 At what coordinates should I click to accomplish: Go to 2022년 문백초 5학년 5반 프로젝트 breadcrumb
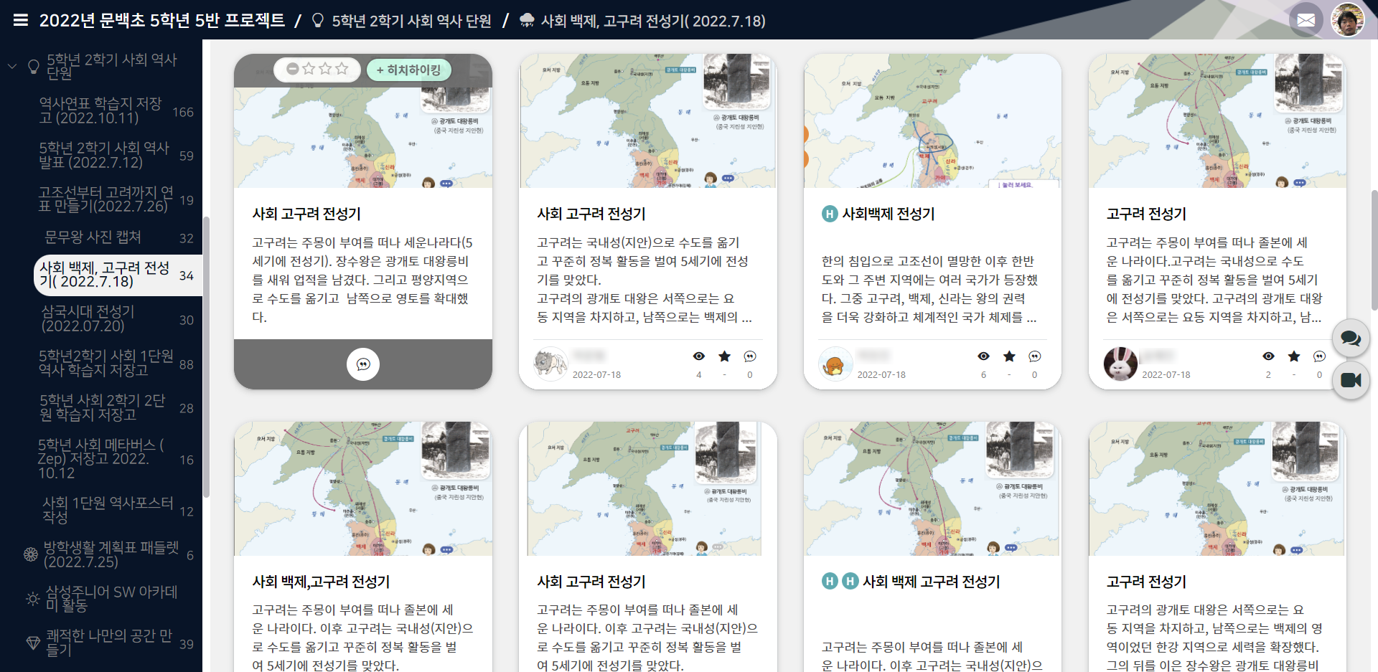(161, 20)
